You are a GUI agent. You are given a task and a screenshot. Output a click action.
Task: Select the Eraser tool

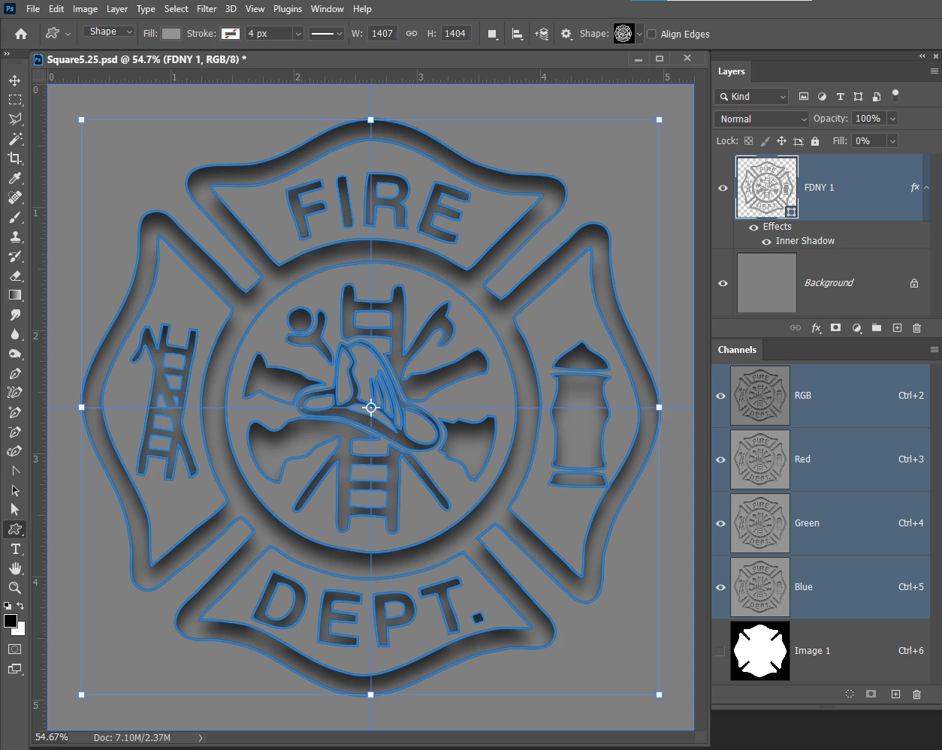[x=14, y=276]
